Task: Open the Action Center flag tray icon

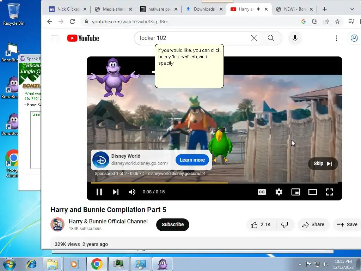Action: pyautogui.click(x=308, y=264)
